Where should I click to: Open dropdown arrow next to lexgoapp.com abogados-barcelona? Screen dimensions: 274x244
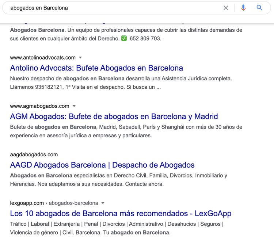pos(103,203)
